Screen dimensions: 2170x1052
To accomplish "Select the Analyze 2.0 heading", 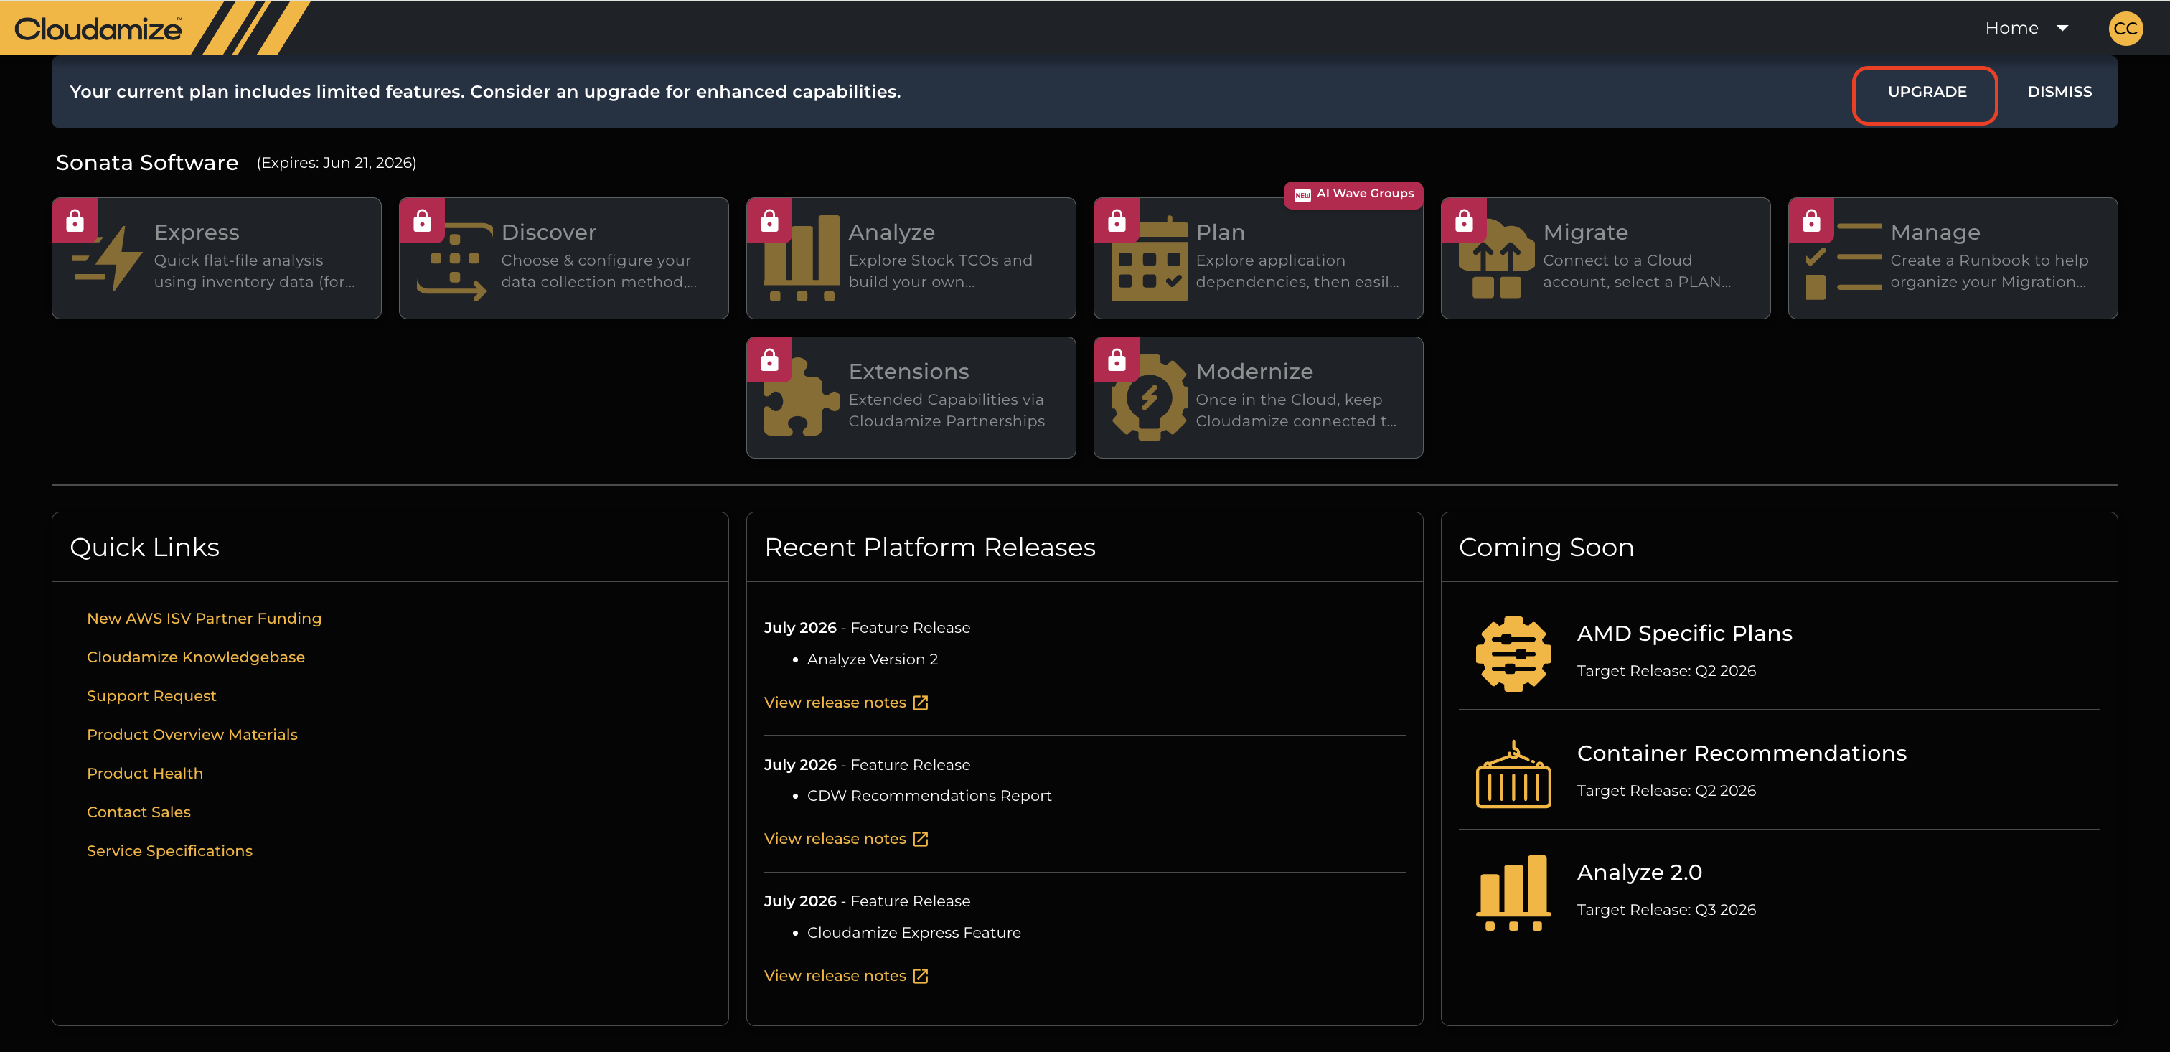I will click(x=1639, y=873).
